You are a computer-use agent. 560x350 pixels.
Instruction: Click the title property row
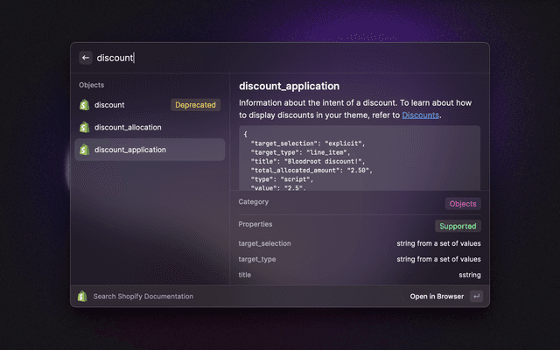pos(359,275)
